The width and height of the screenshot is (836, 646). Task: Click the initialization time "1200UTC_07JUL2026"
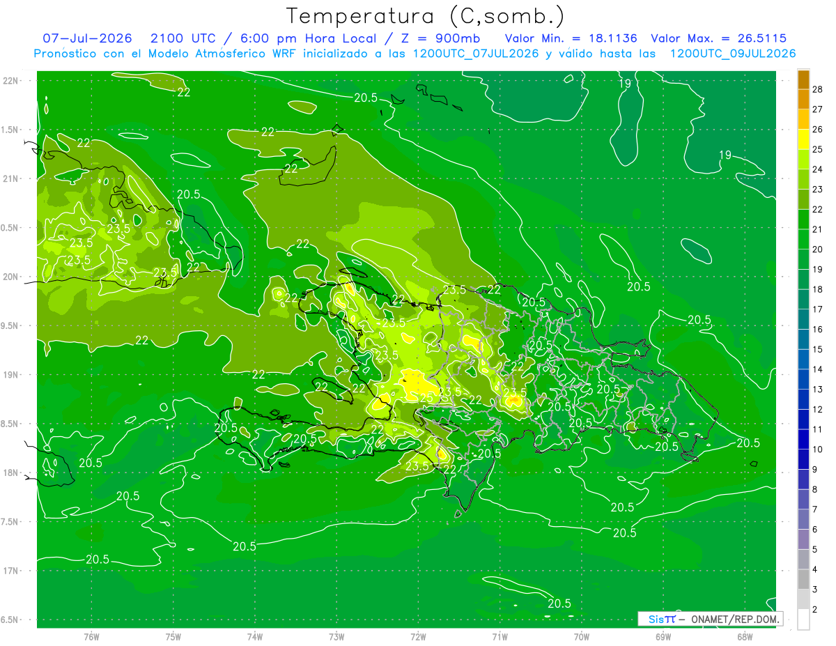(477, 54)
